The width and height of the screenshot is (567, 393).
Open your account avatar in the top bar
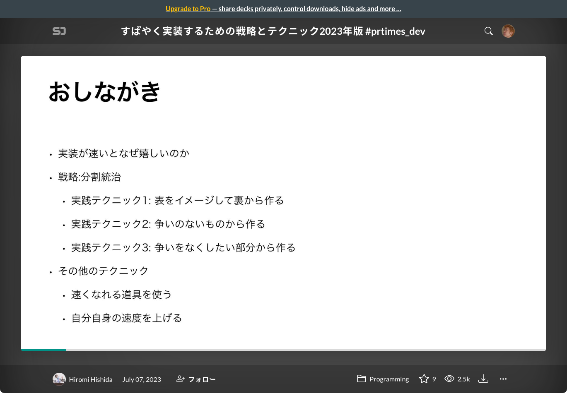[508, 31]
